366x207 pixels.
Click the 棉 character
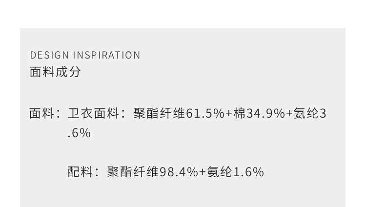point(240,114)
